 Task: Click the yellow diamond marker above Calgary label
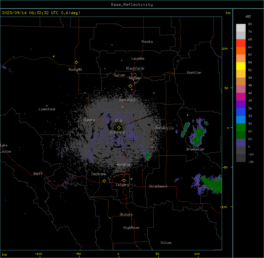(x=124, y=180)
